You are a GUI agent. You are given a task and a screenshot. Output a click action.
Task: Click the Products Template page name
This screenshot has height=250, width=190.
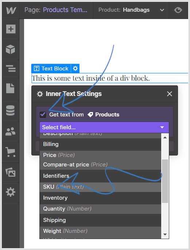tap(65, 10)
